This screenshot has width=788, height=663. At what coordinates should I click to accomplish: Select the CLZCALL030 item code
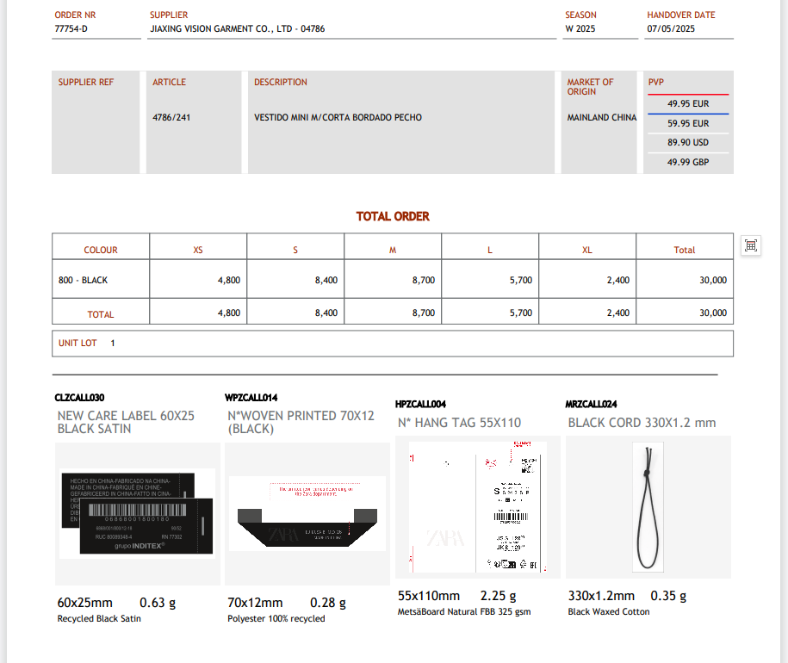pyautogui.click(x=79, y=399)
